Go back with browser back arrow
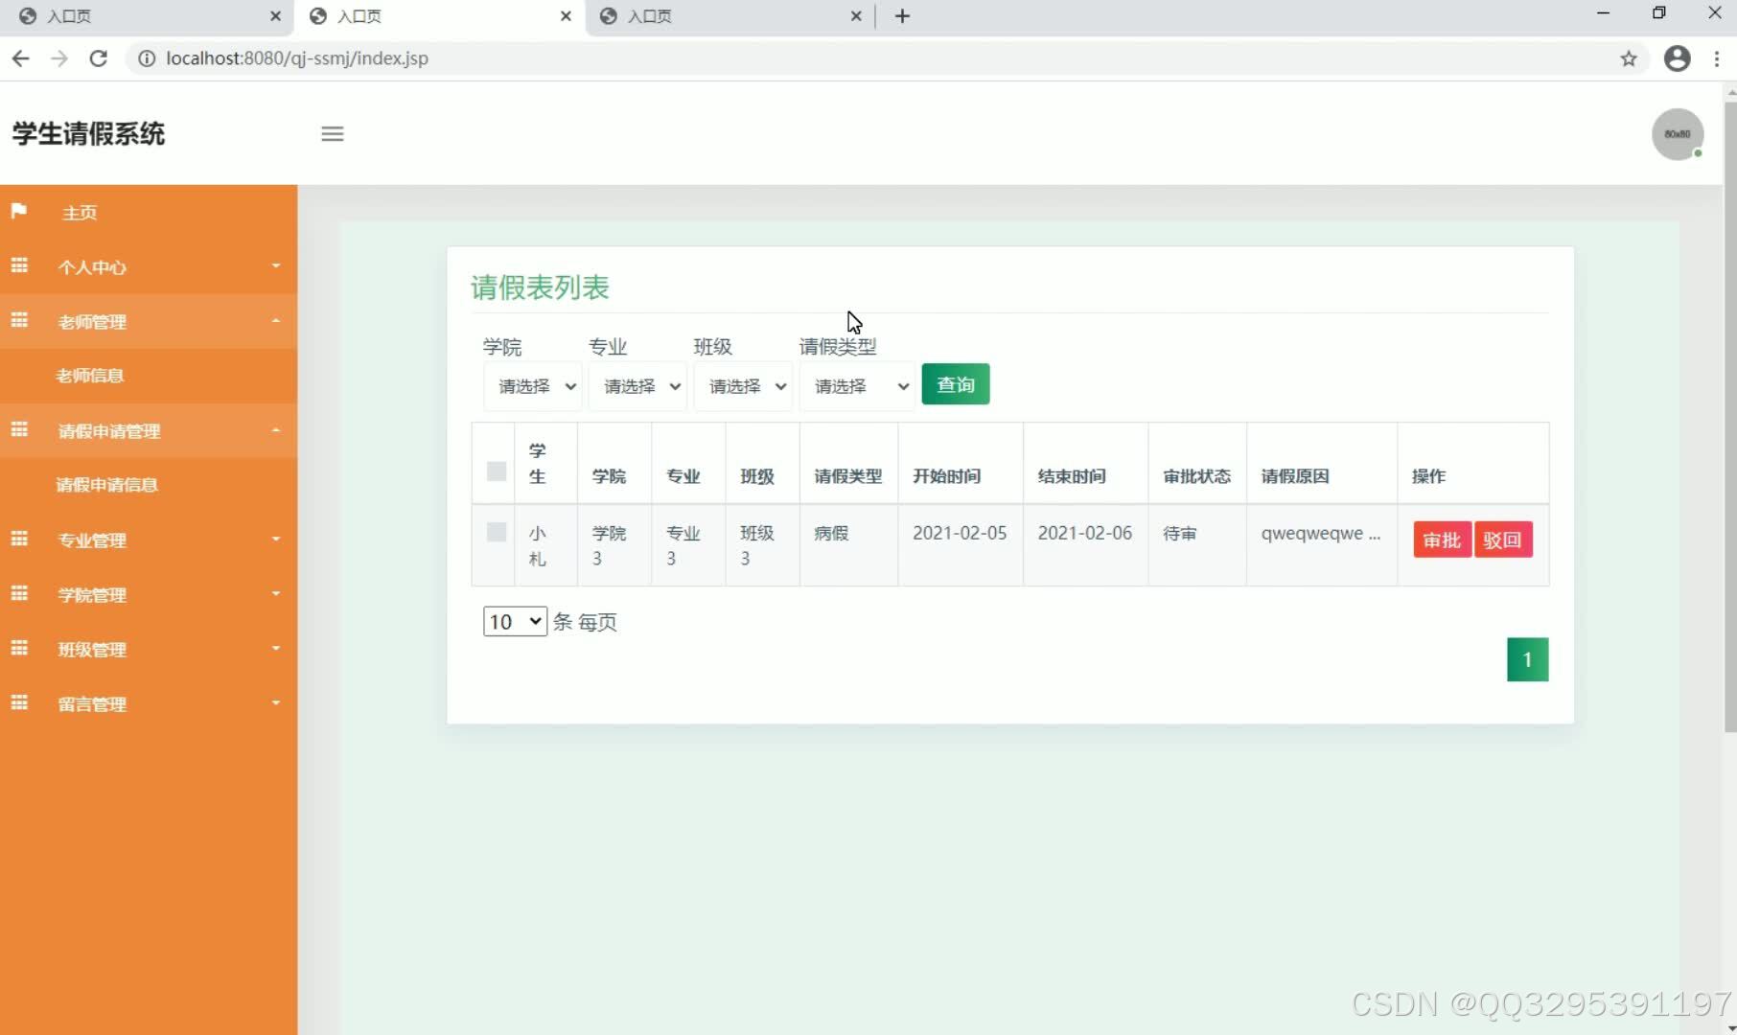The height and width of the screenshot is (1035, 1737). pyautogui.click(x=20, y=58)
